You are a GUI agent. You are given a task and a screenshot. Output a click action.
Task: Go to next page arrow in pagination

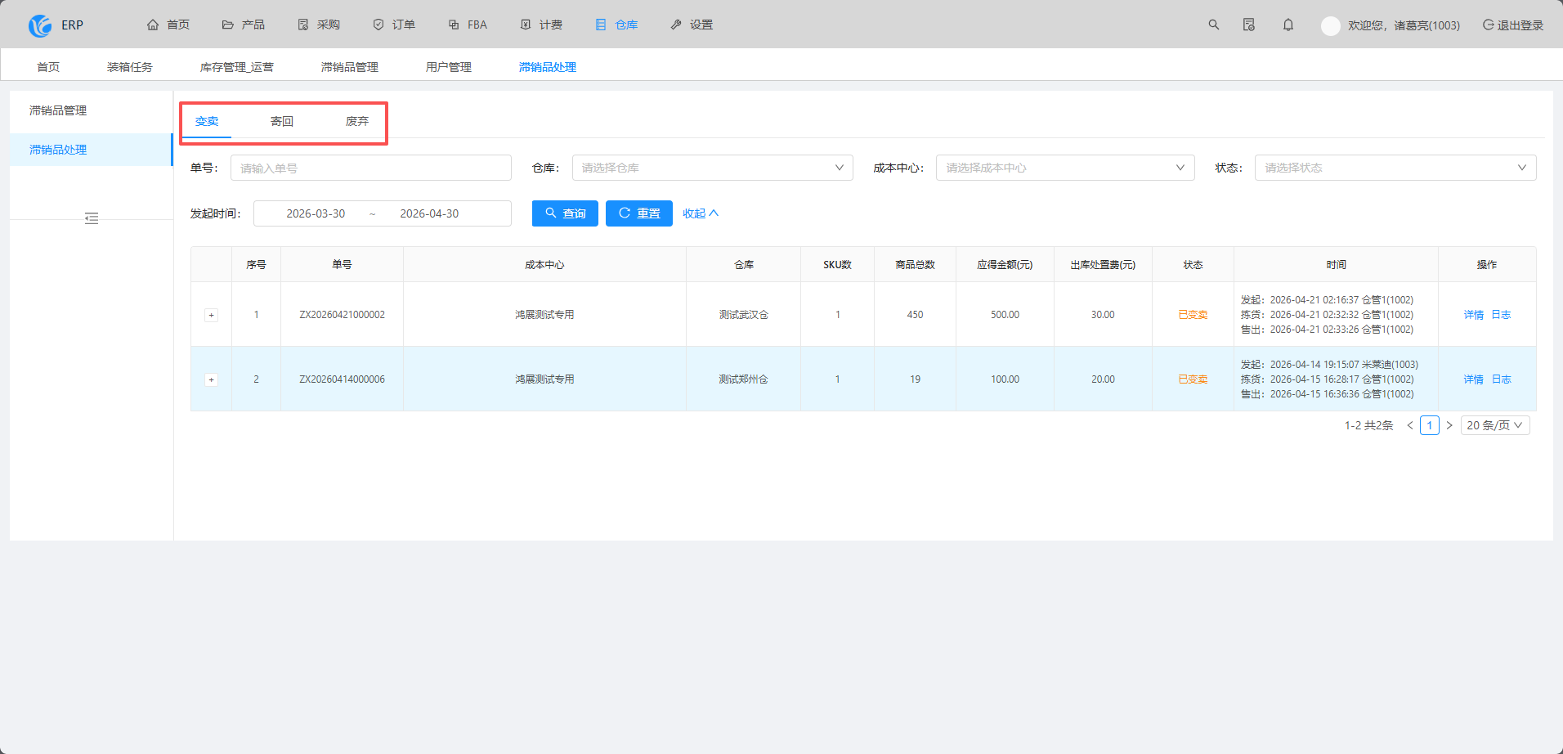click(x=1449, y=425)
